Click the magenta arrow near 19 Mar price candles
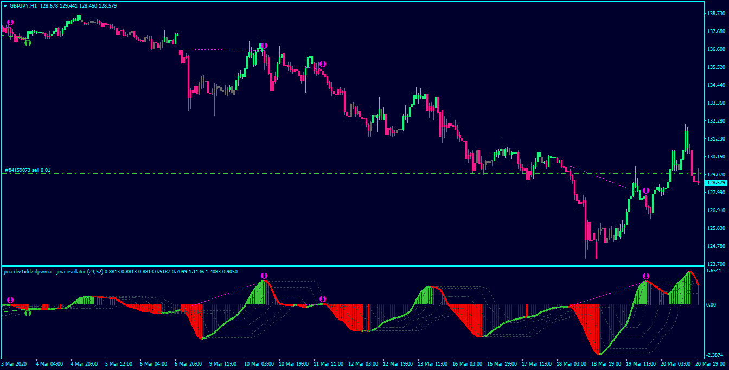Viewport: 729px width, 370px height. click(646, 191)
